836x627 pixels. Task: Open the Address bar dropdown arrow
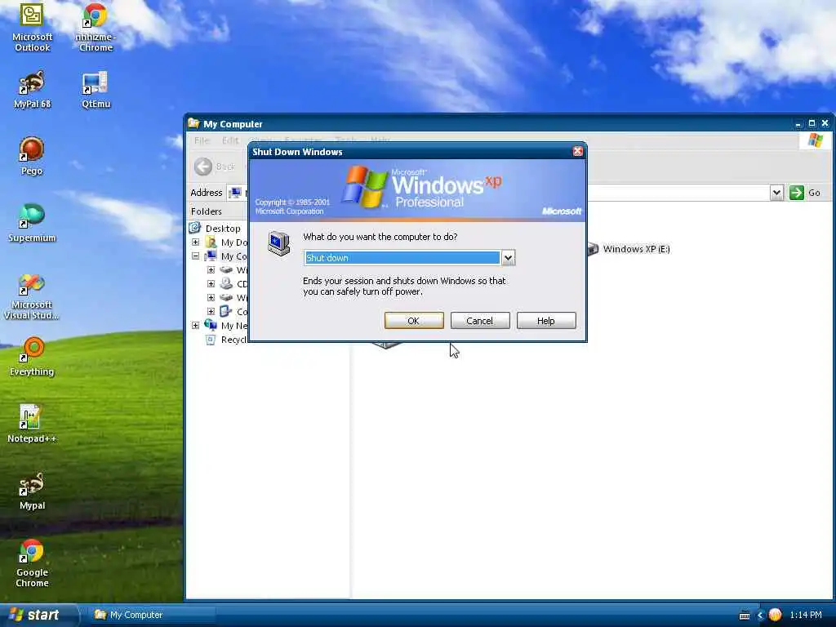(777, 193)
